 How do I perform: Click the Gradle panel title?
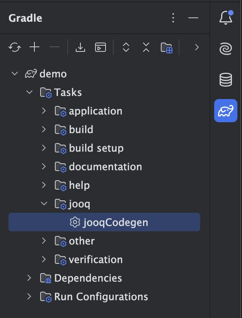26,18
